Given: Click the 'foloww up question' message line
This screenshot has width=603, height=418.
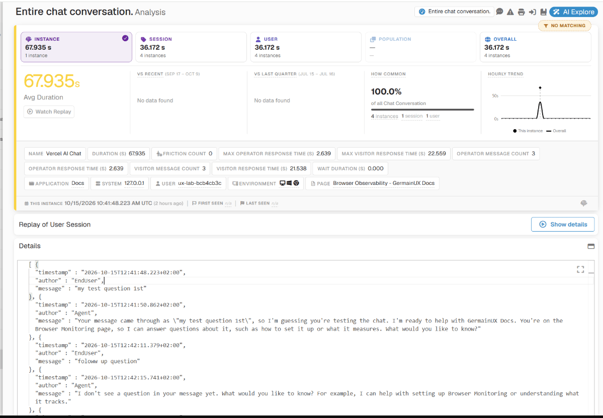Looking at the screenshot, I should 88,361.
